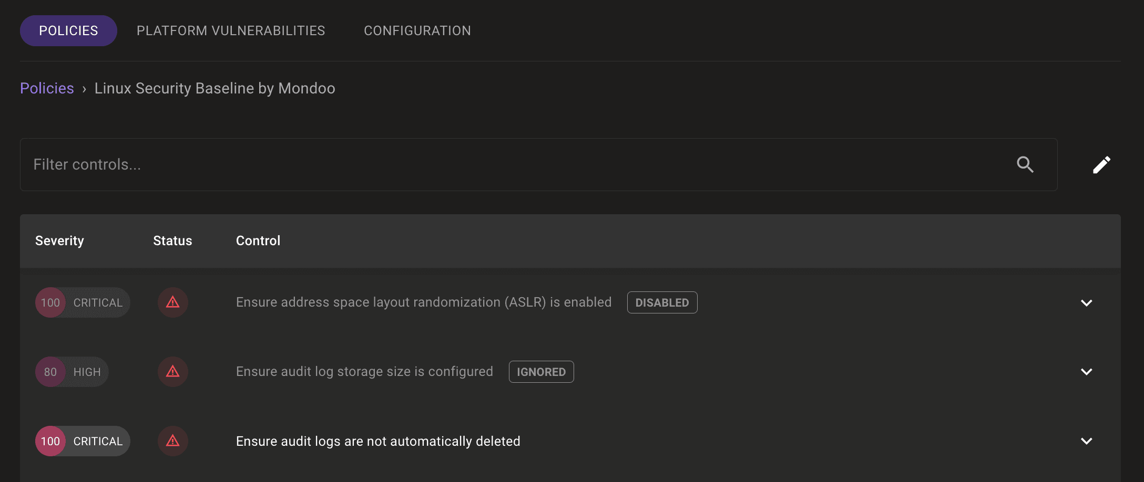
Task: Click the DISABLED tag on ASLR control
Action: 662,302
